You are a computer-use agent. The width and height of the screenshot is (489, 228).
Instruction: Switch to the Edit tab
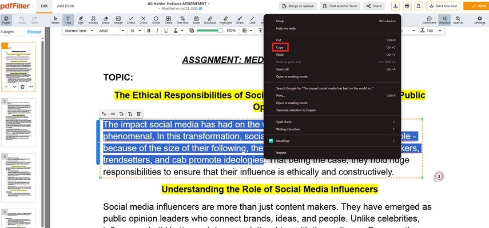pyautogui.click(x=44, y=6)
